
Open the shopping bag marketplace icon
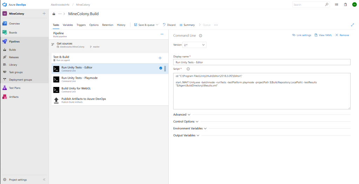click(x=345, y=5)
